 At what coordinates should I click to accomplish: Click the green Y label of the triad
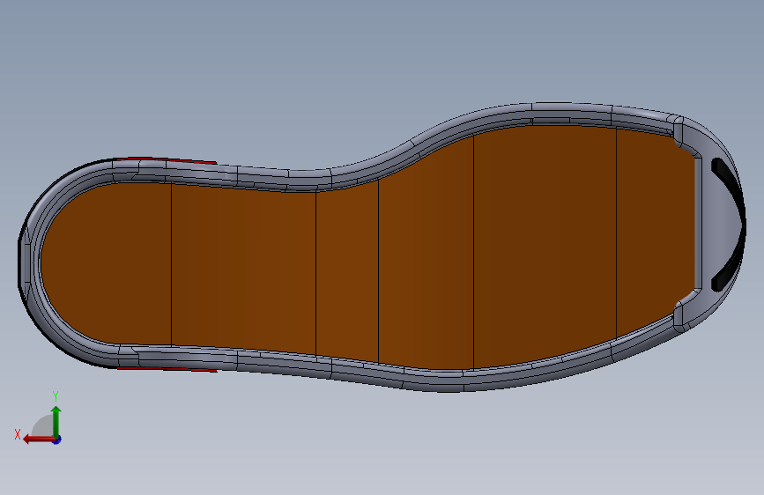point(56,396)
